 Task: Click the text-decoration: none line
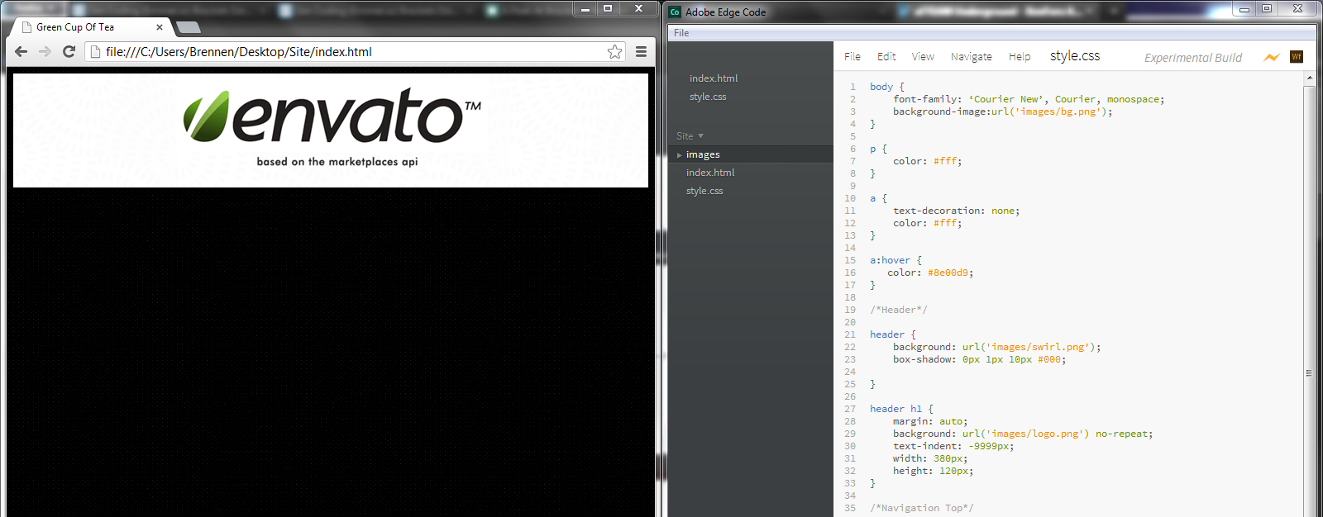956,211
